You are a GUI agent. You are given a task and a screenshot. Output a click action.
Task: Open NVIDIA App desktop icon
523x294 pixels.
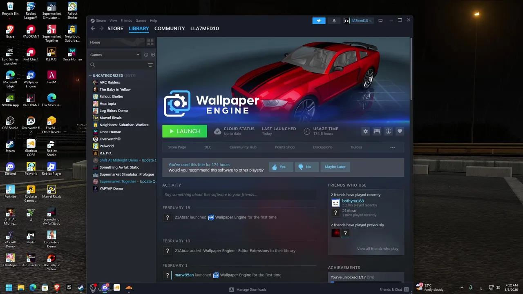coord(10,100)
